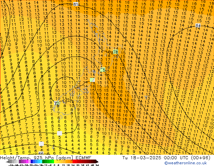This screenshot has height=166, width=214.
Task: Click the white "72" contour label box
Action: point(56,103)
